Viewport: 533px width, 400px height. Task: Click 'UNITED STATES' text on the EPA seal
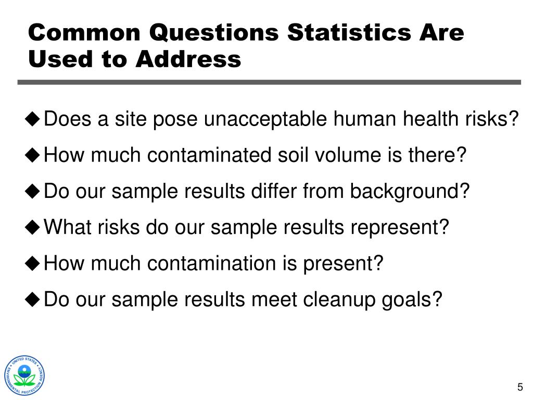(25, 361)
